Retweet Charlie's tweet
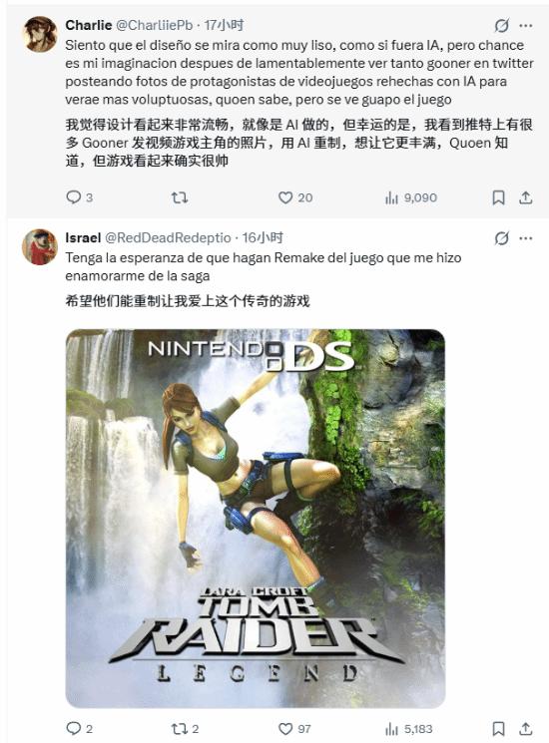 [x=180, y=197]
